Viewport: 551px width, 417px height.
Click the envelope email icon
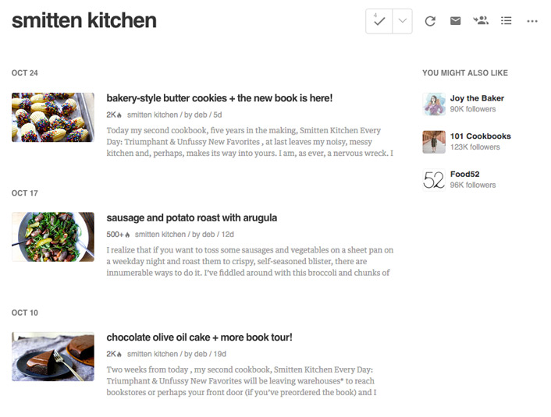455,21
